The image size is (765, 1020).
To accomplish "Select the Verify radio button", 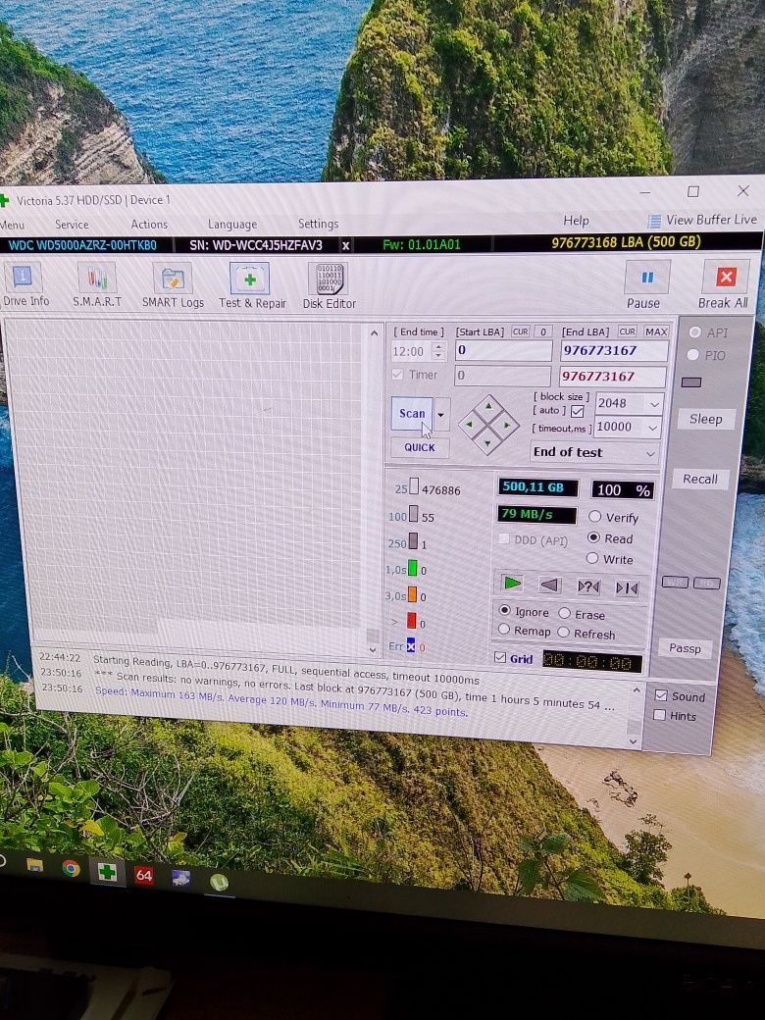I will tap(594, 517).
